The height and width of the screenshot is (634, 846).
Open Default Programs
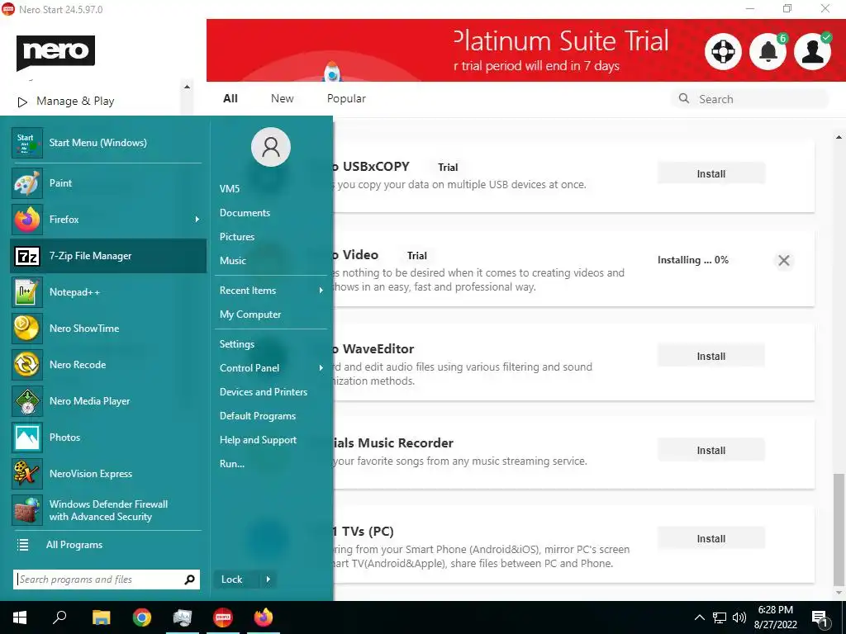tap(258, 416)
